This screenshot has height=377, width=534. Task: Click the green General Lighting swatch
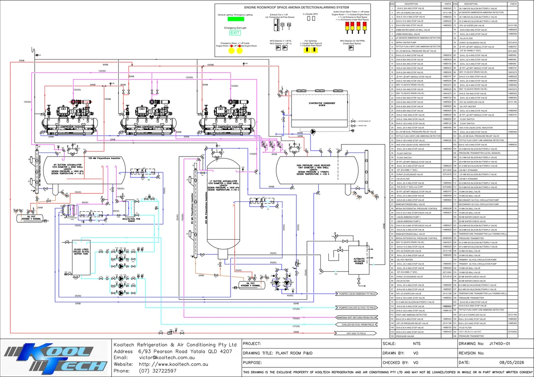coord(235,19)
